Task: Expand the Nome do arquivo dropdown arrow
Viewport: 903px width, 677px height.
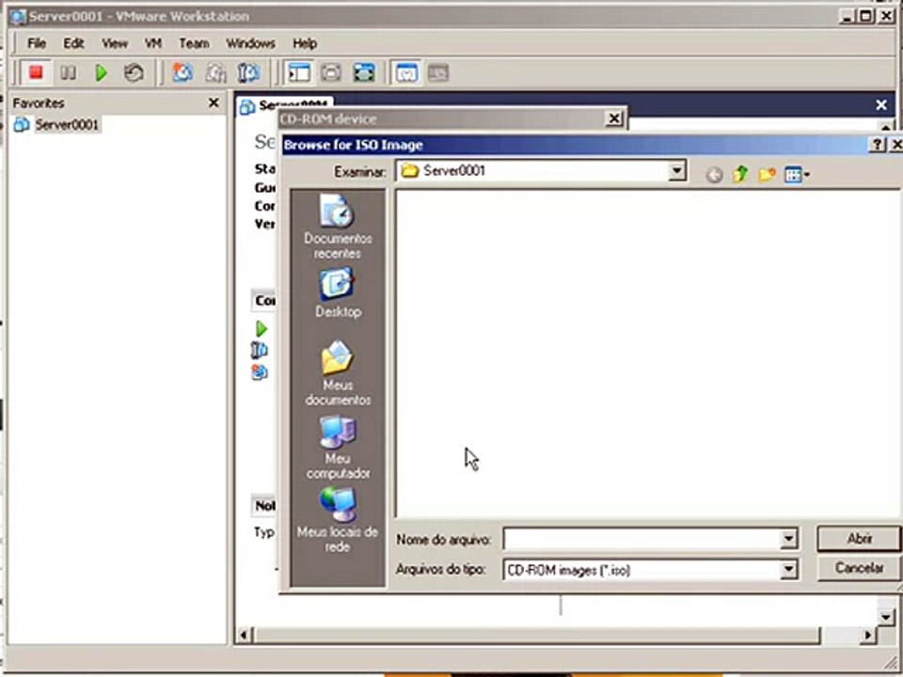Action: click(x=788, y=539)
